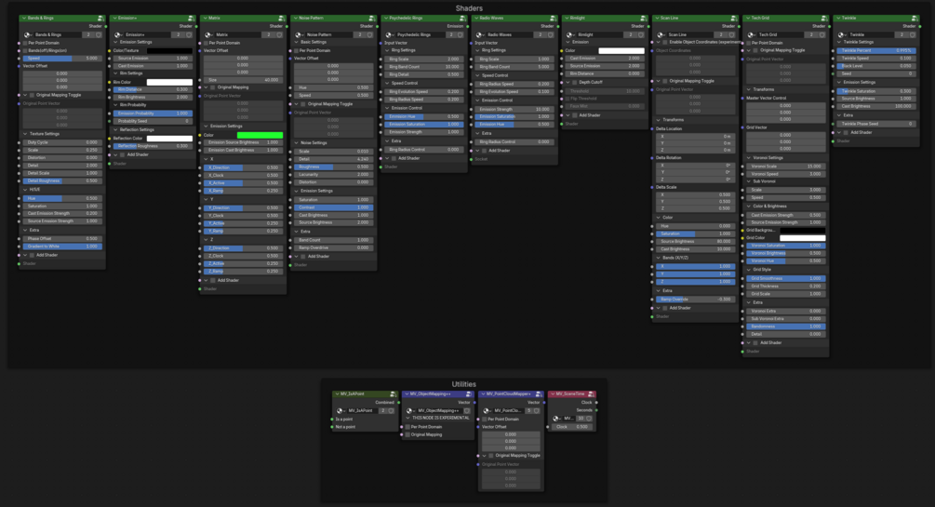Collapse Twinkle Settings panel in Twinkle node
Viewport: 935px width, 507px height.
pos(839,43)
